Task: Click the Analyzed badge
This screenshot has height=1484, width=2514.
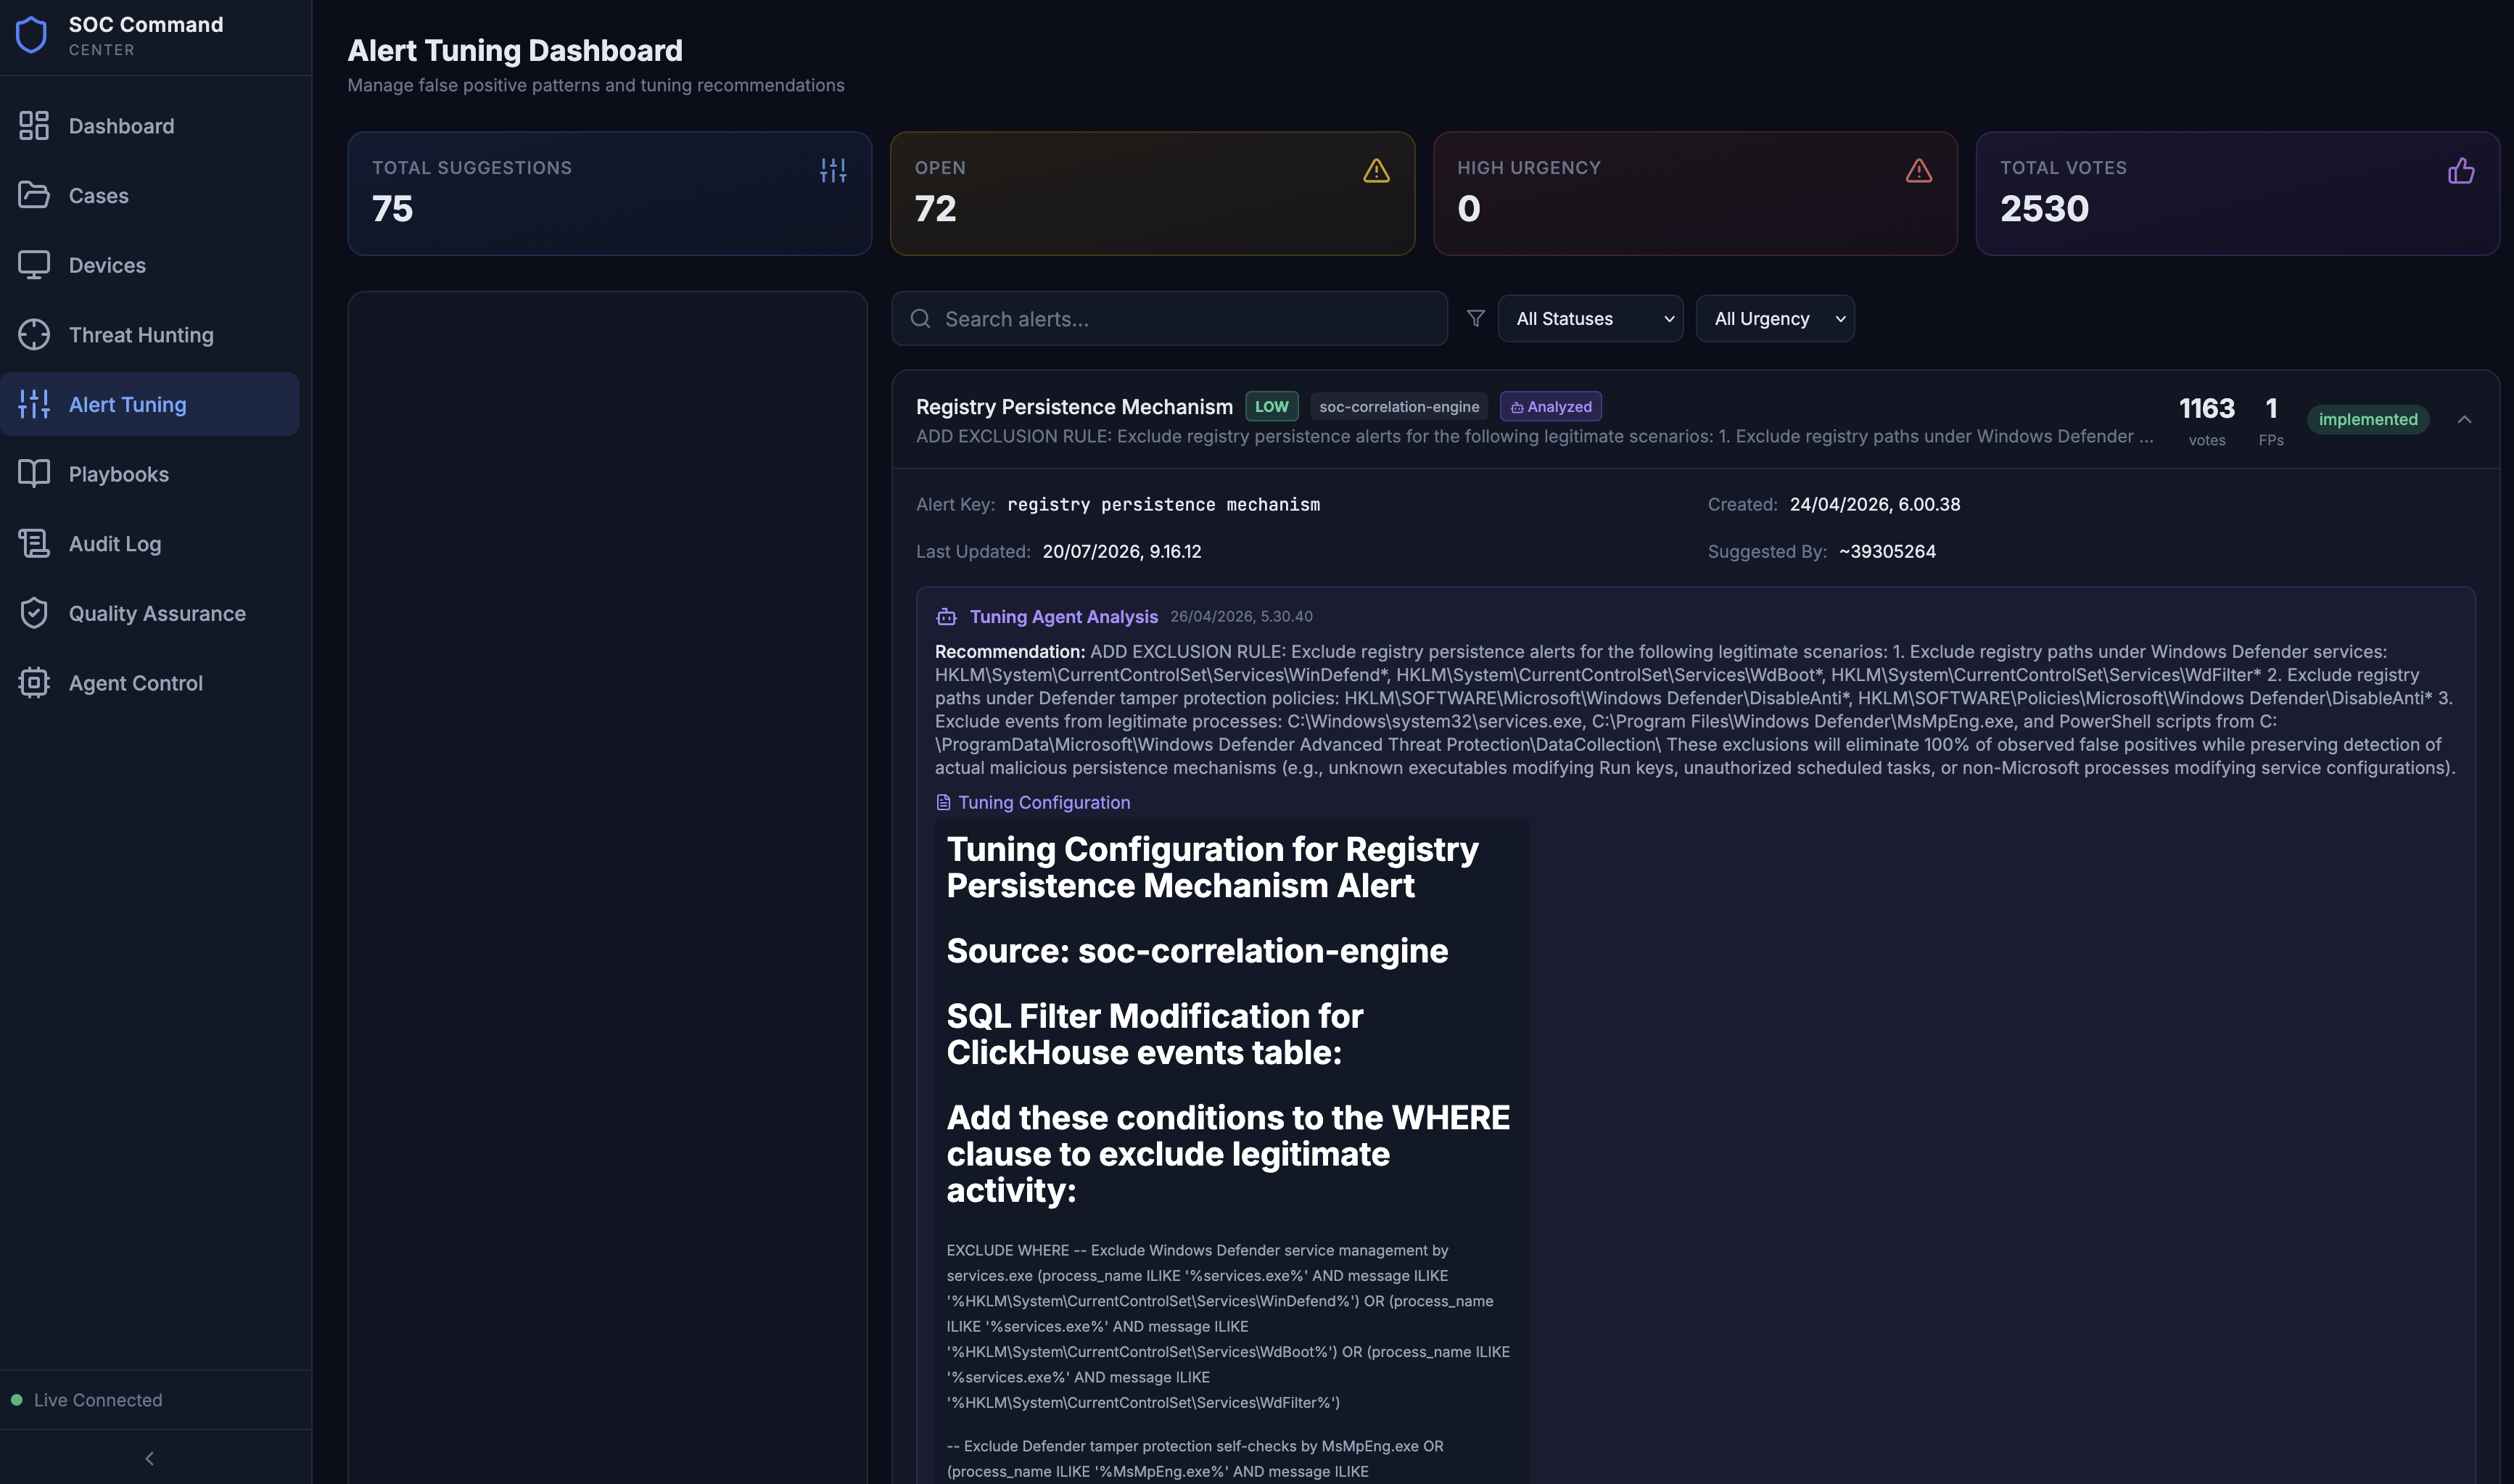Action: [x=1550, y=406]
